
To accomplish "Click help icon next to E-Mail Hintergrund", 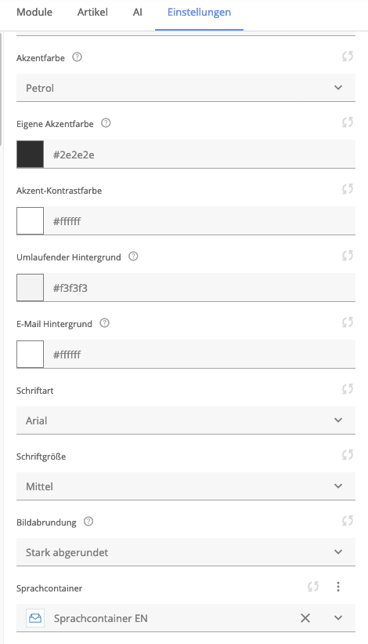I will pos(104,323).
